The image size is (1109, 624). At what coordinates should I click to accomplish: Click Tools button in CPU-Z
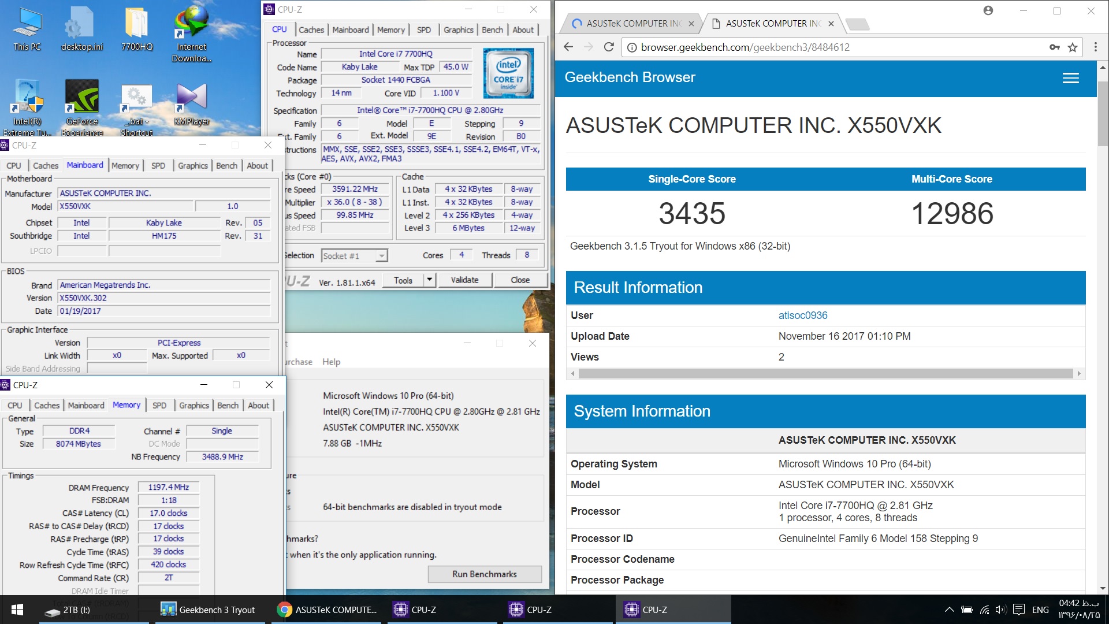click(x=403, y=280)
